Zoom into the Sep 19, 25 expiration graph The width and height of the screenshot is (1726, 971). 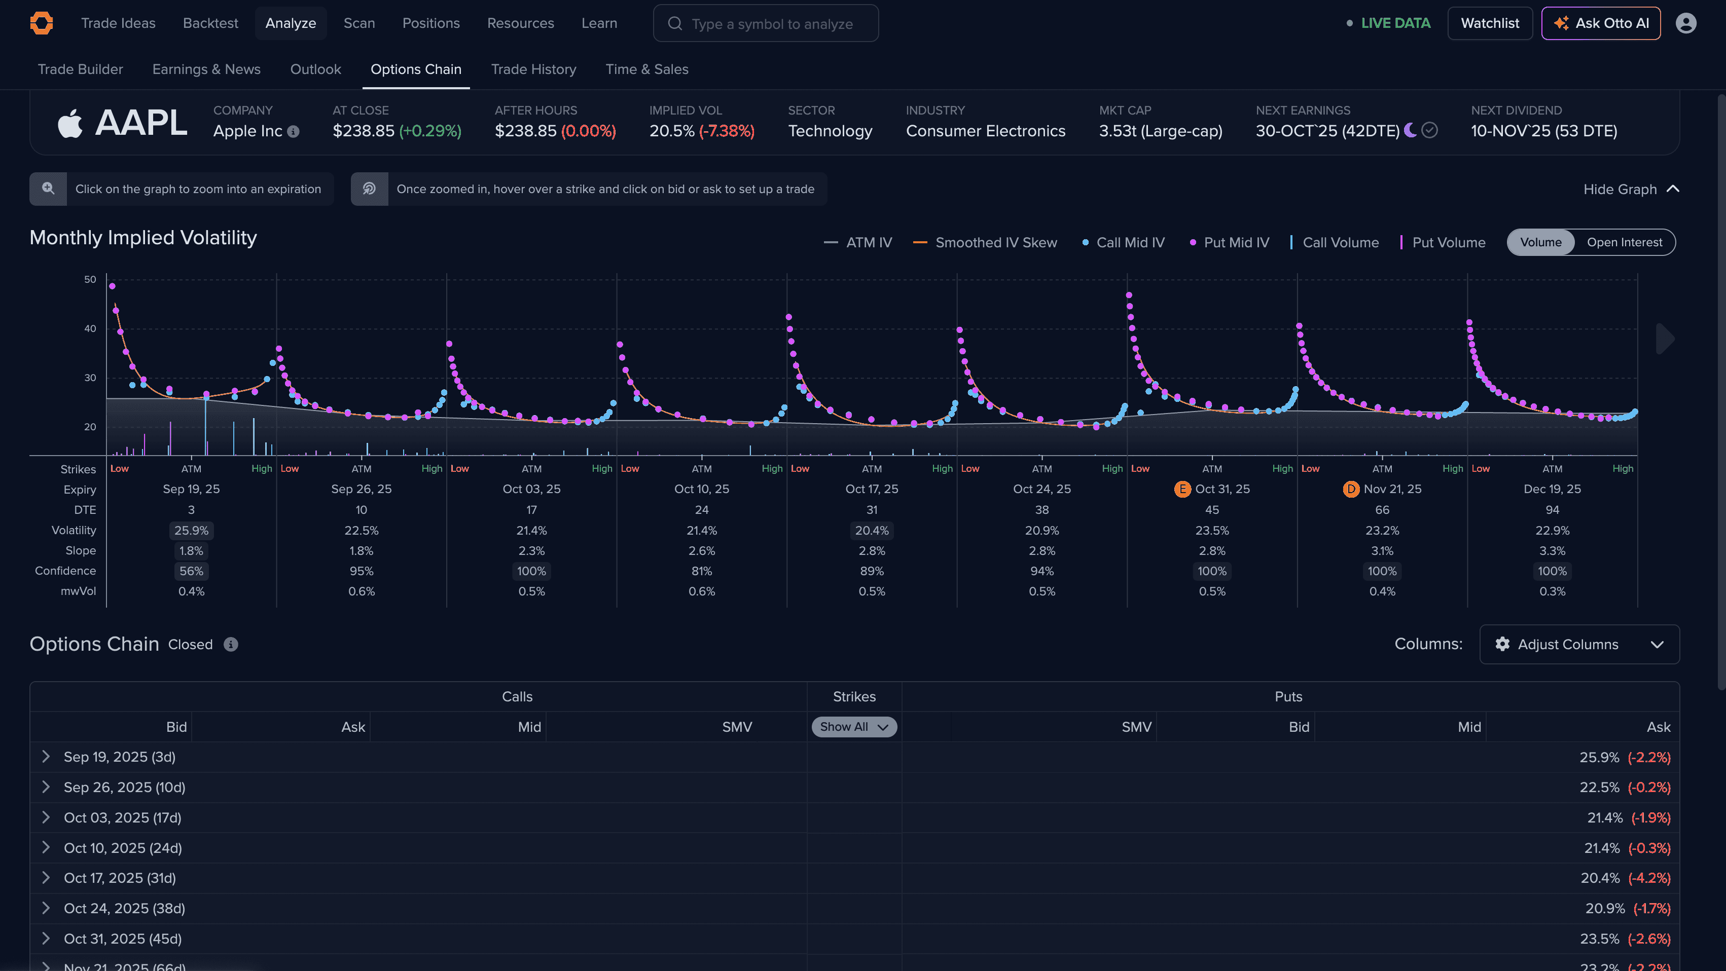tap(191, 365)
